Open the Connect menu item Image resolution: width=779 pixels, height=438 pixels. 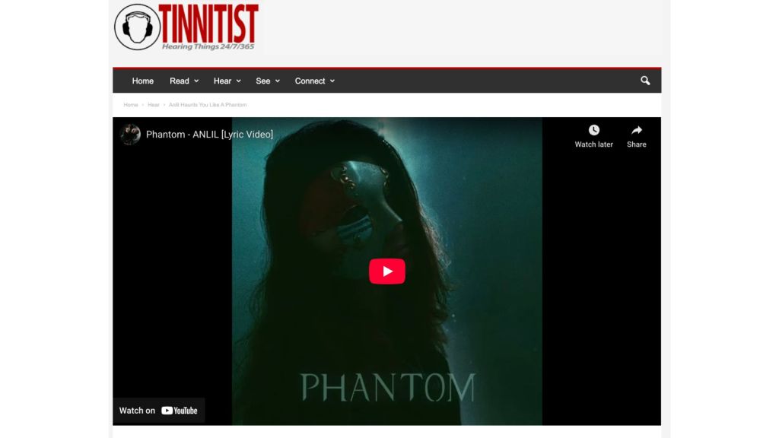click(310, 81)
